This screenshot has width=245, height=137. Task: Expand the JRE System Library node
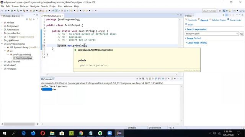click(x=5, y=47)
